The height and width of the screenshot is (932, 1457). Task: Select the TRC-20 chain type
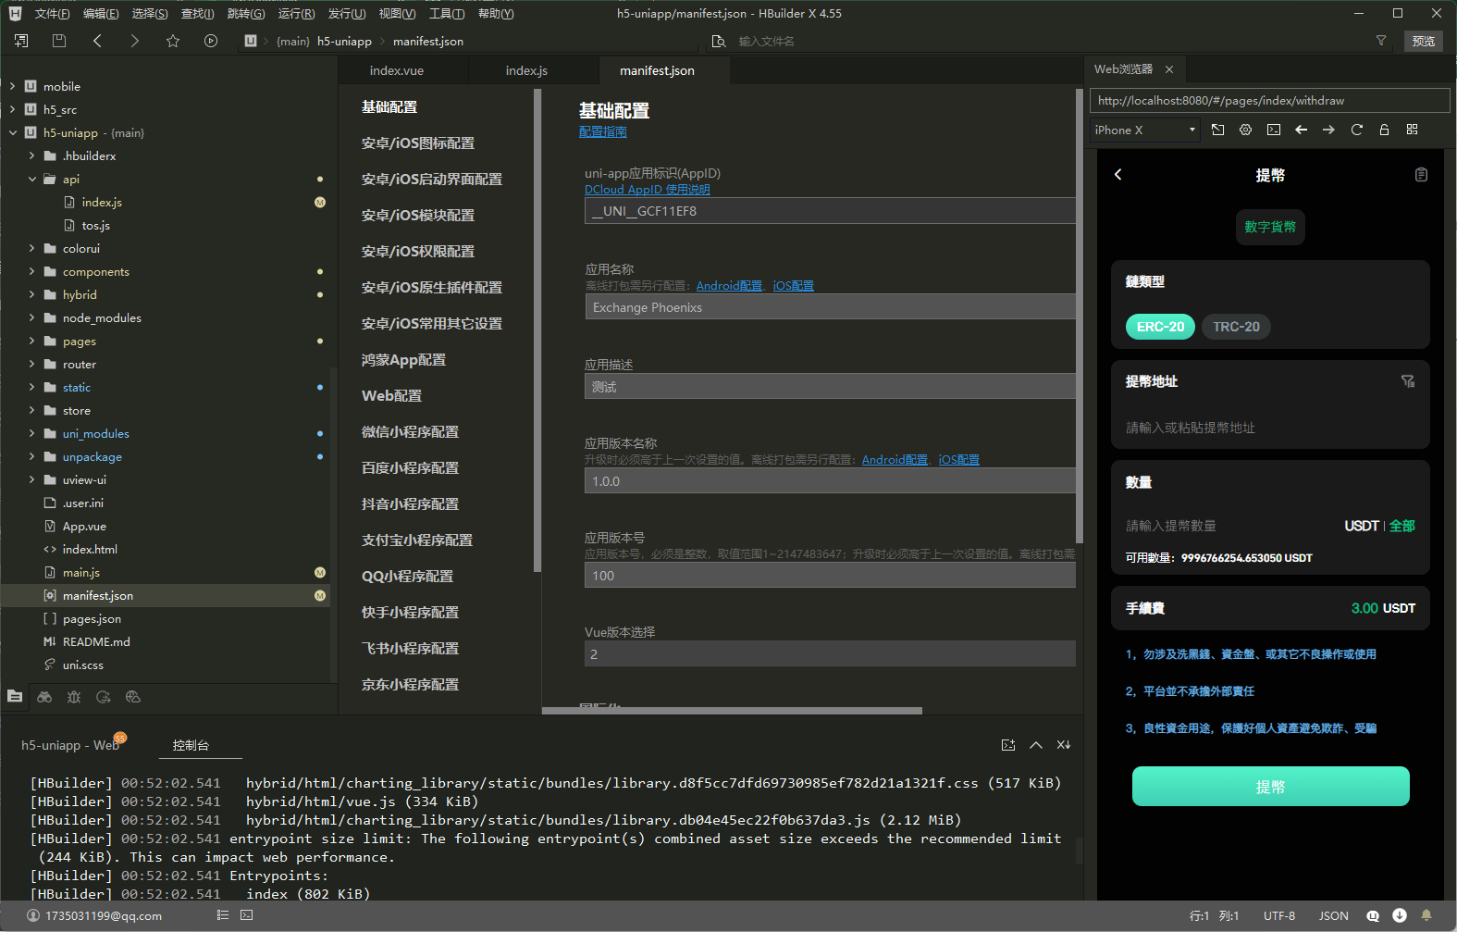1236,327
